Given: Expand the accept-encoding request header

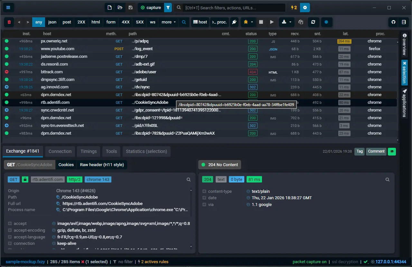Looking at the screenshot, I should pos(10,230).
